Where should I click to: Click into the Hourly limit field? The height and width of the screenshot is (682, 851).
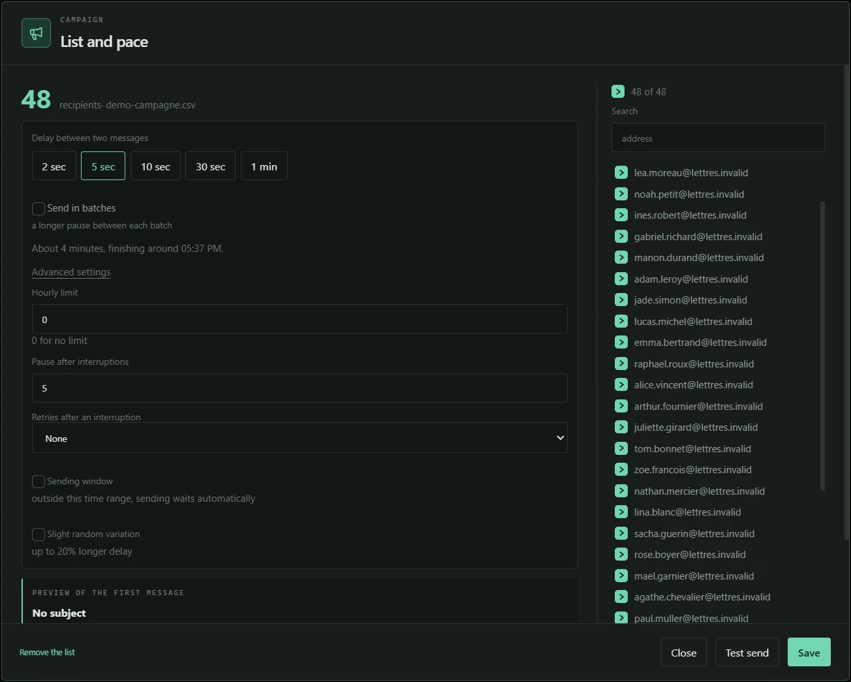click(300, 319)
